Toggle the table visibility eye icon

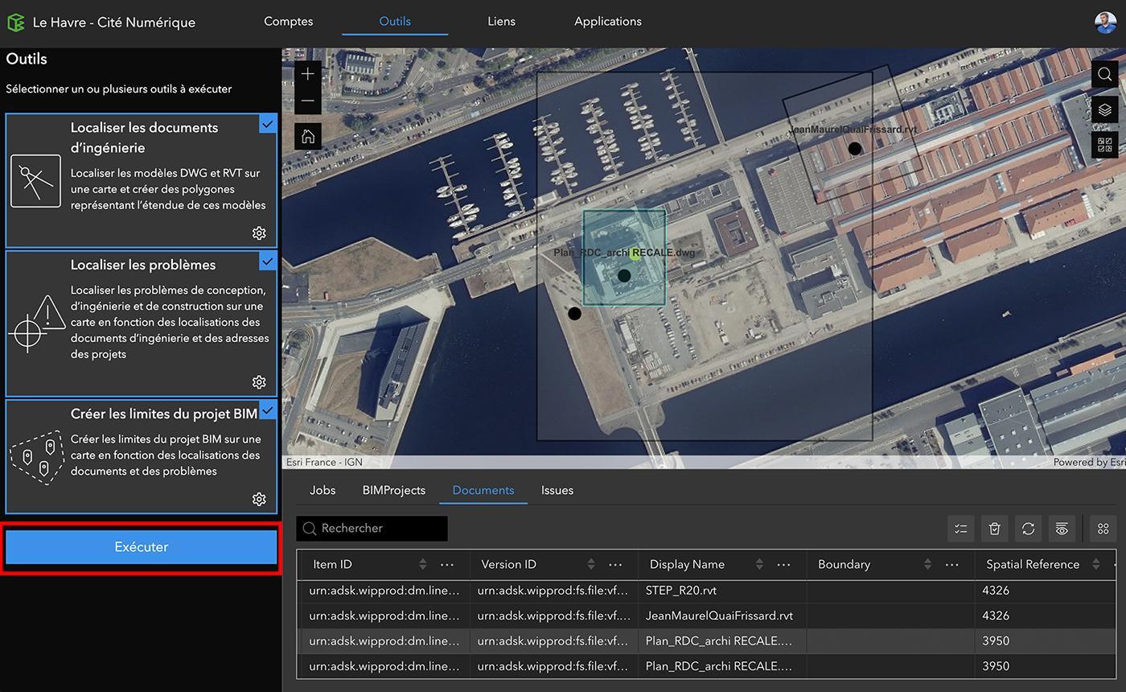[1062, 529]
